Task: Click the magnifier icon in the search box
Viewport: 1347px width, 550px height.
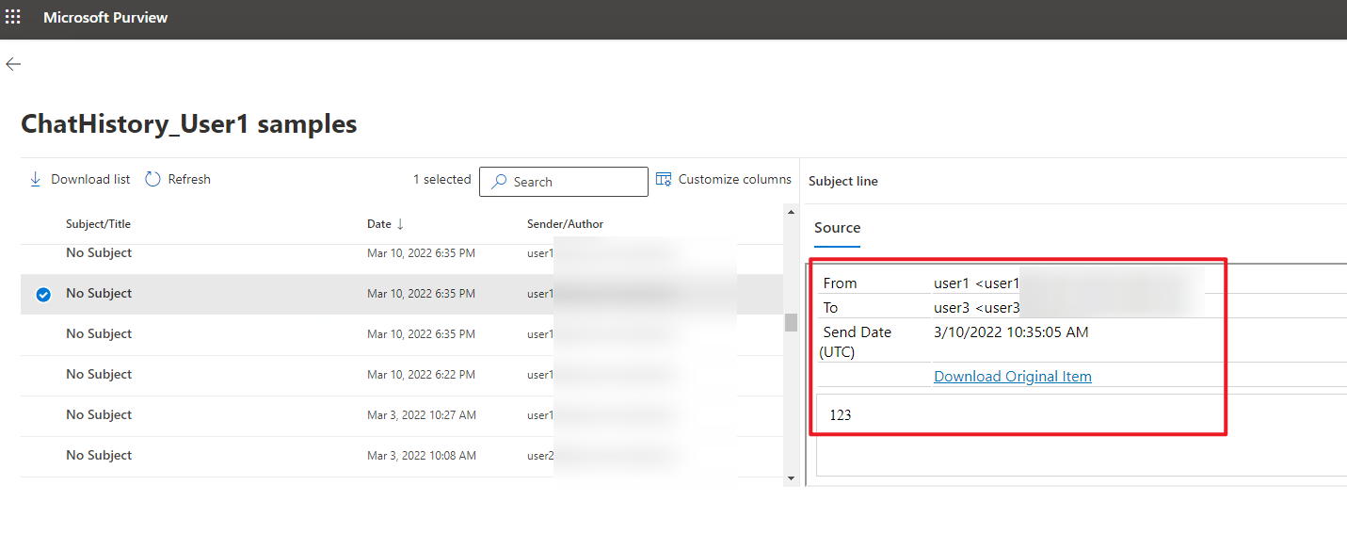Action: pyautogui.click(x=498, y=181)
